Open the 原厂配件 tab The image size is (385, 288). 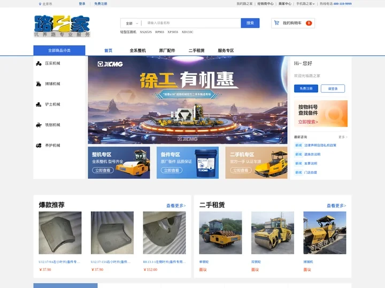click(167, 51)
